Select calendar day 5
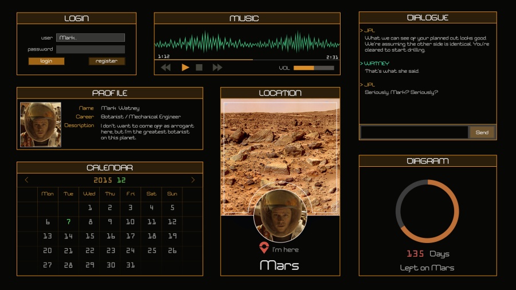The image size is (516, 290). [x=172, y=207]
